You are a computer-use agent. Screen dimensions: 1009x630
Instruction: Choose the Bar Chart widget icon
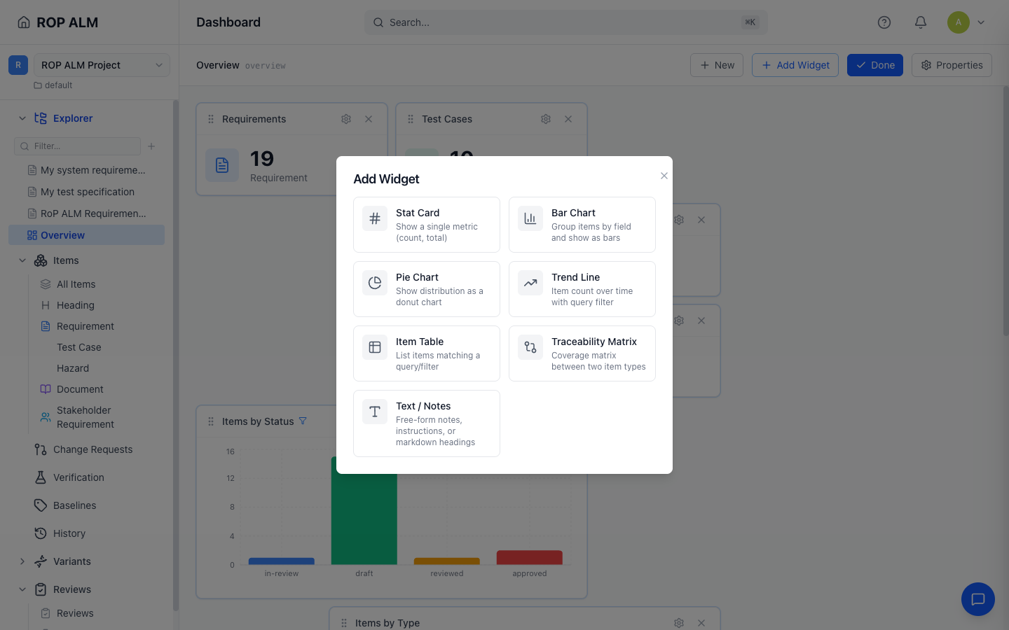point(530,218)
